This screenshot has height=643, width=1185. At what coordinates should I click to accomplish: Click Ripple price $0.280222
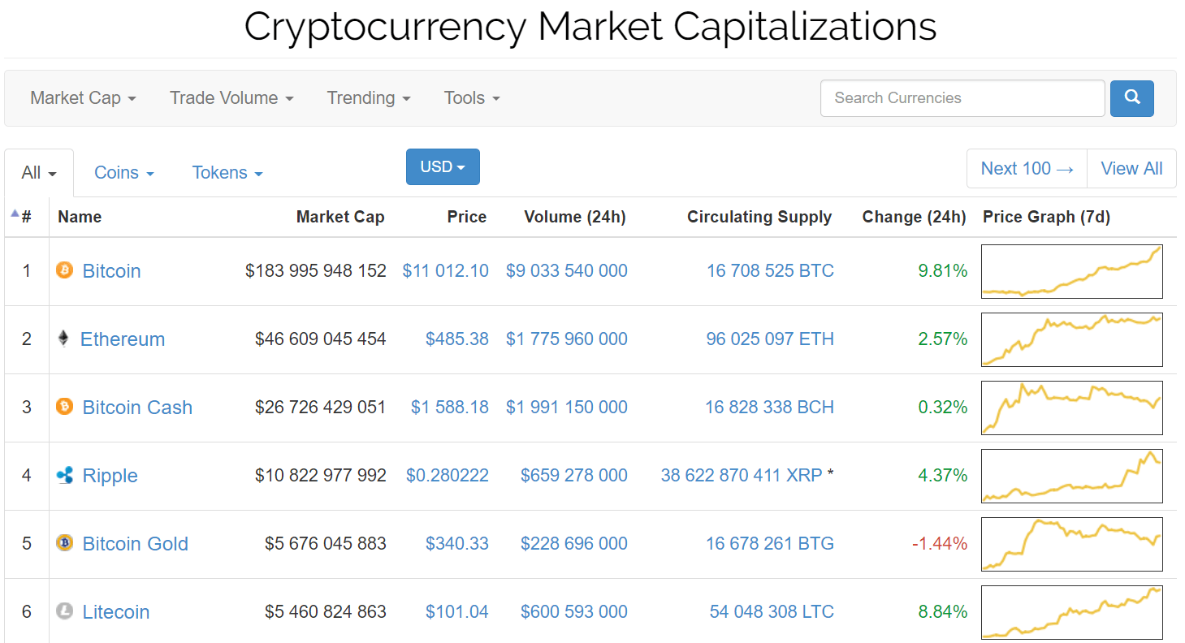tap(448, 476)
